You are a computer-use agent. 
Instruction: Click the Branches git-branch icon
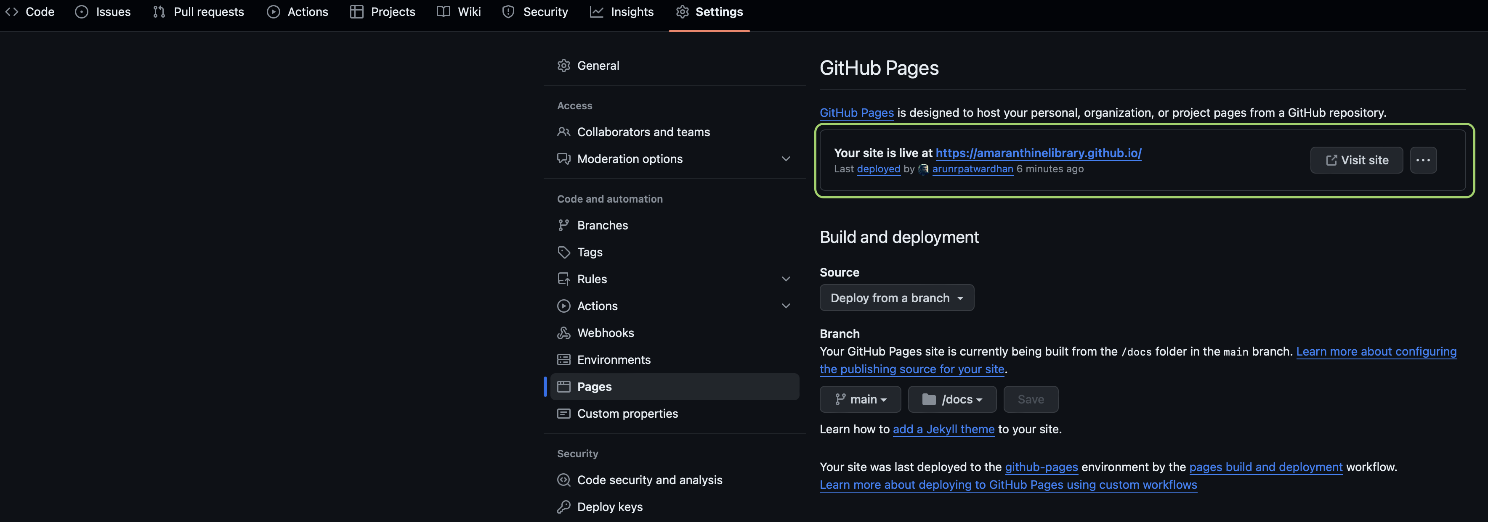(563, 226)
